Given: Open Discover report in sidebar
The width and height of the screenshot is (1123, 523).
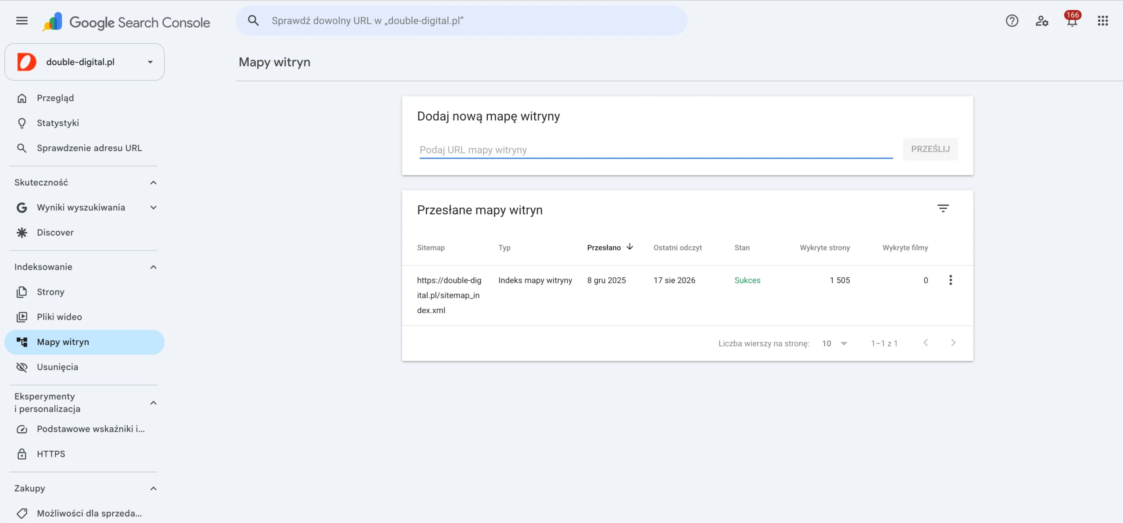Looking at the screenshot, I should point(84,233).
